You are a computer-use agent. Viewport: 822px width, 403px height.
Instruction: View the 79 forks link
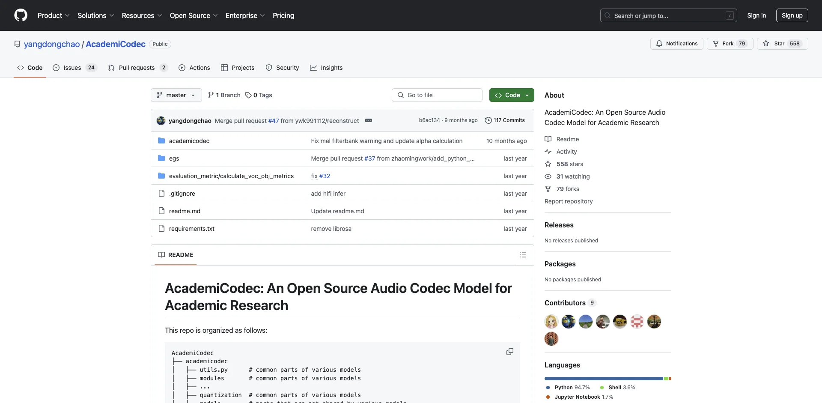click(x=562, y=189)
